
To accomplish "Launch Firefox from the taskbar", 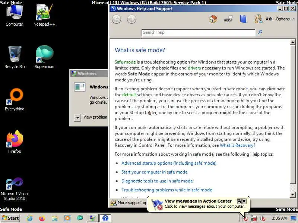I will click(42, 218).
